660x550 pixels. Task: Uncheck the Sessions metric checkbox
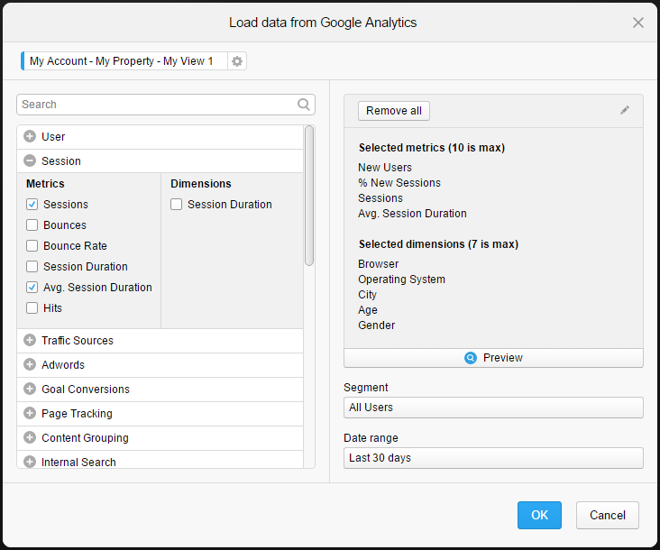pos(32,205)
